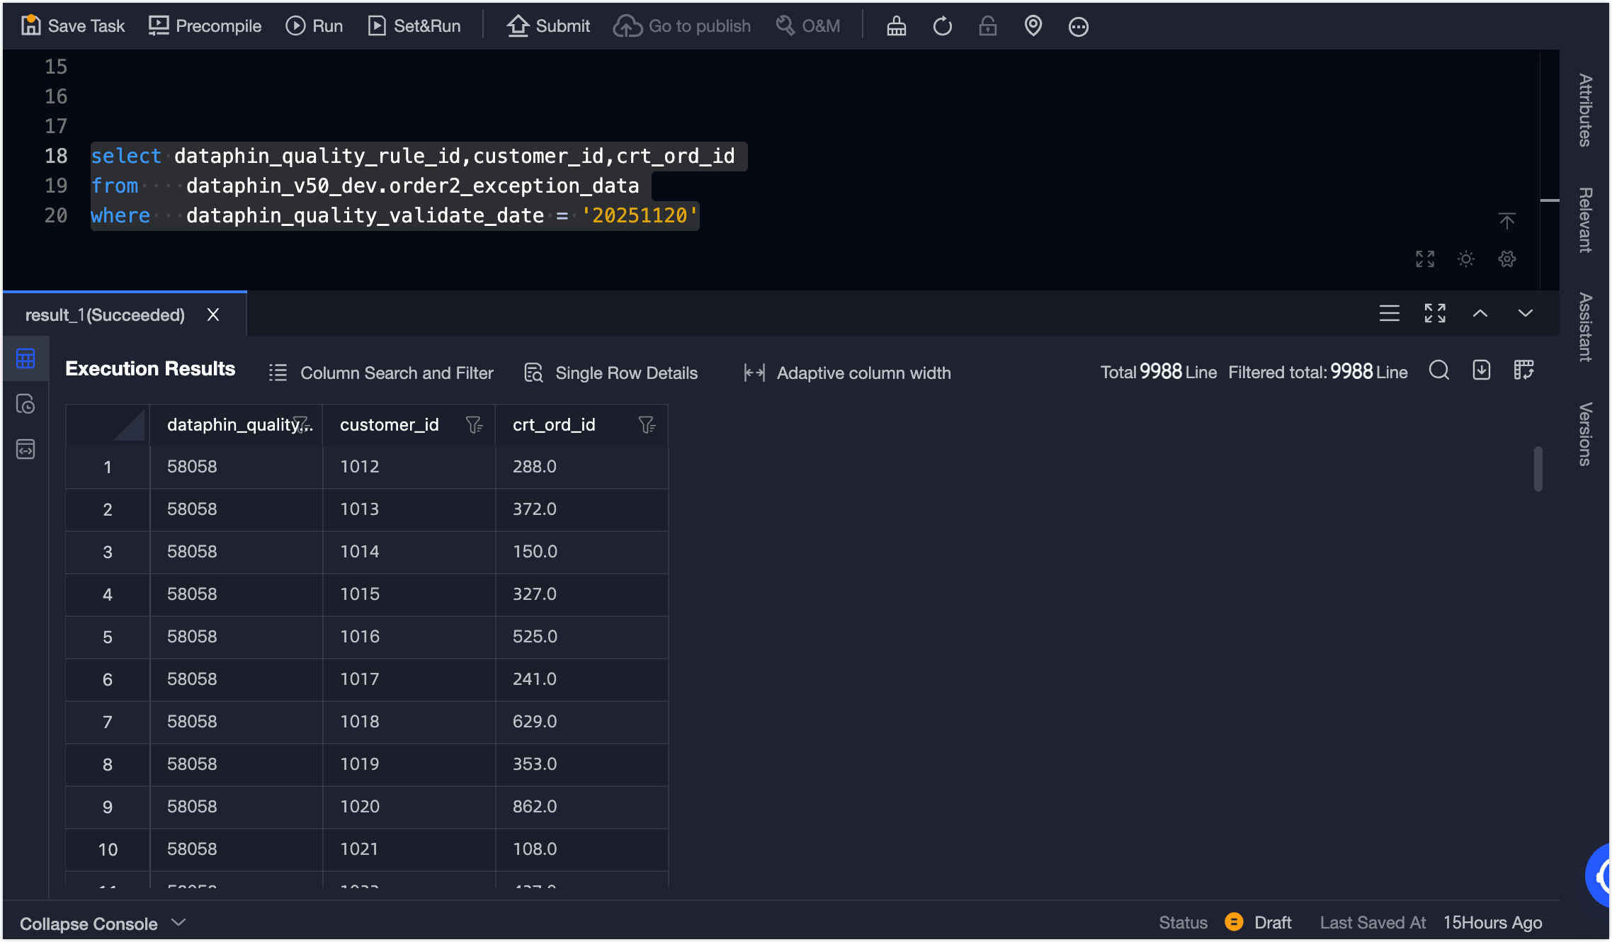
Task: Filter the dataphin_quality column
Action: 301,424
